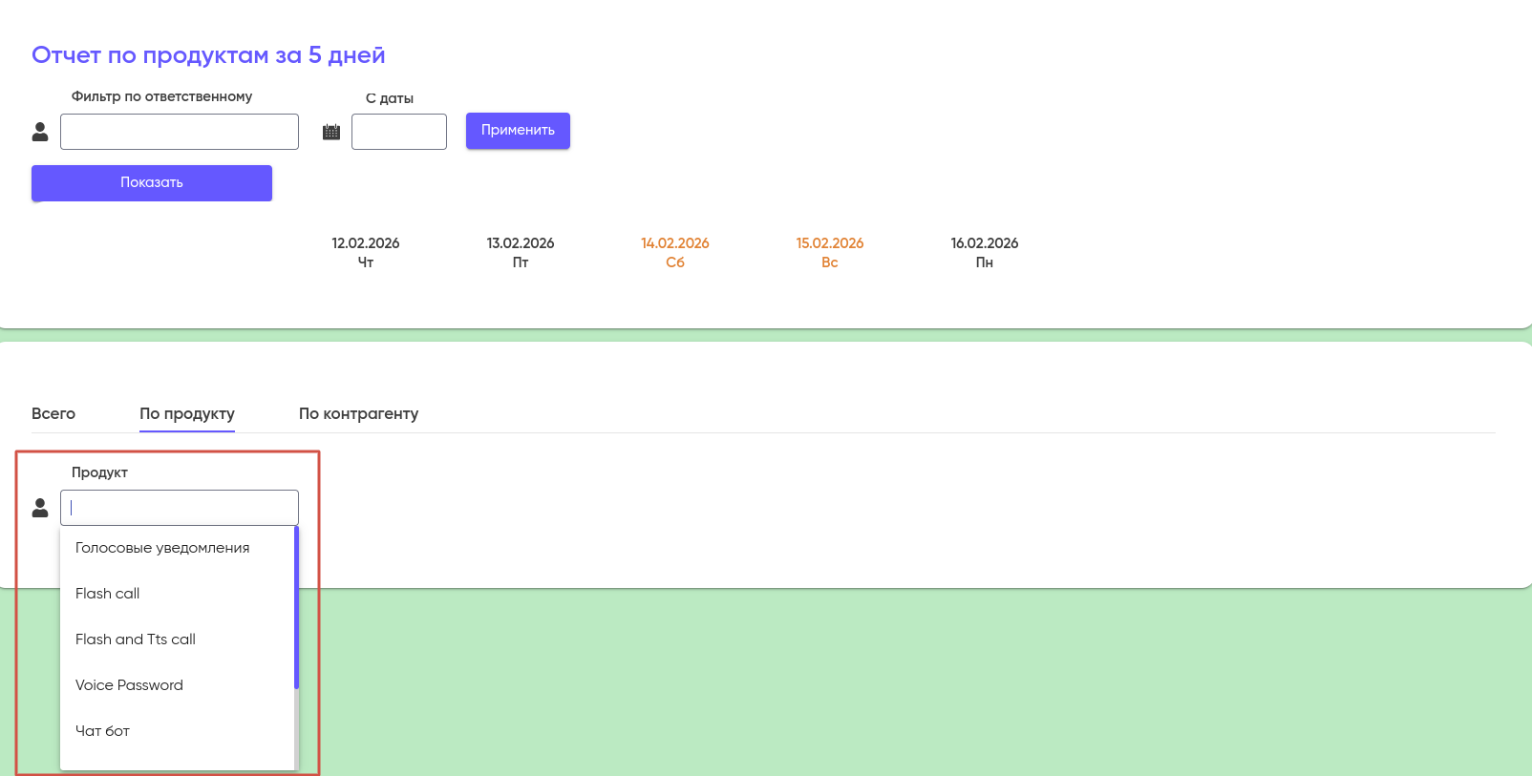Choose the Voice Password product option

tap(129, 685)
